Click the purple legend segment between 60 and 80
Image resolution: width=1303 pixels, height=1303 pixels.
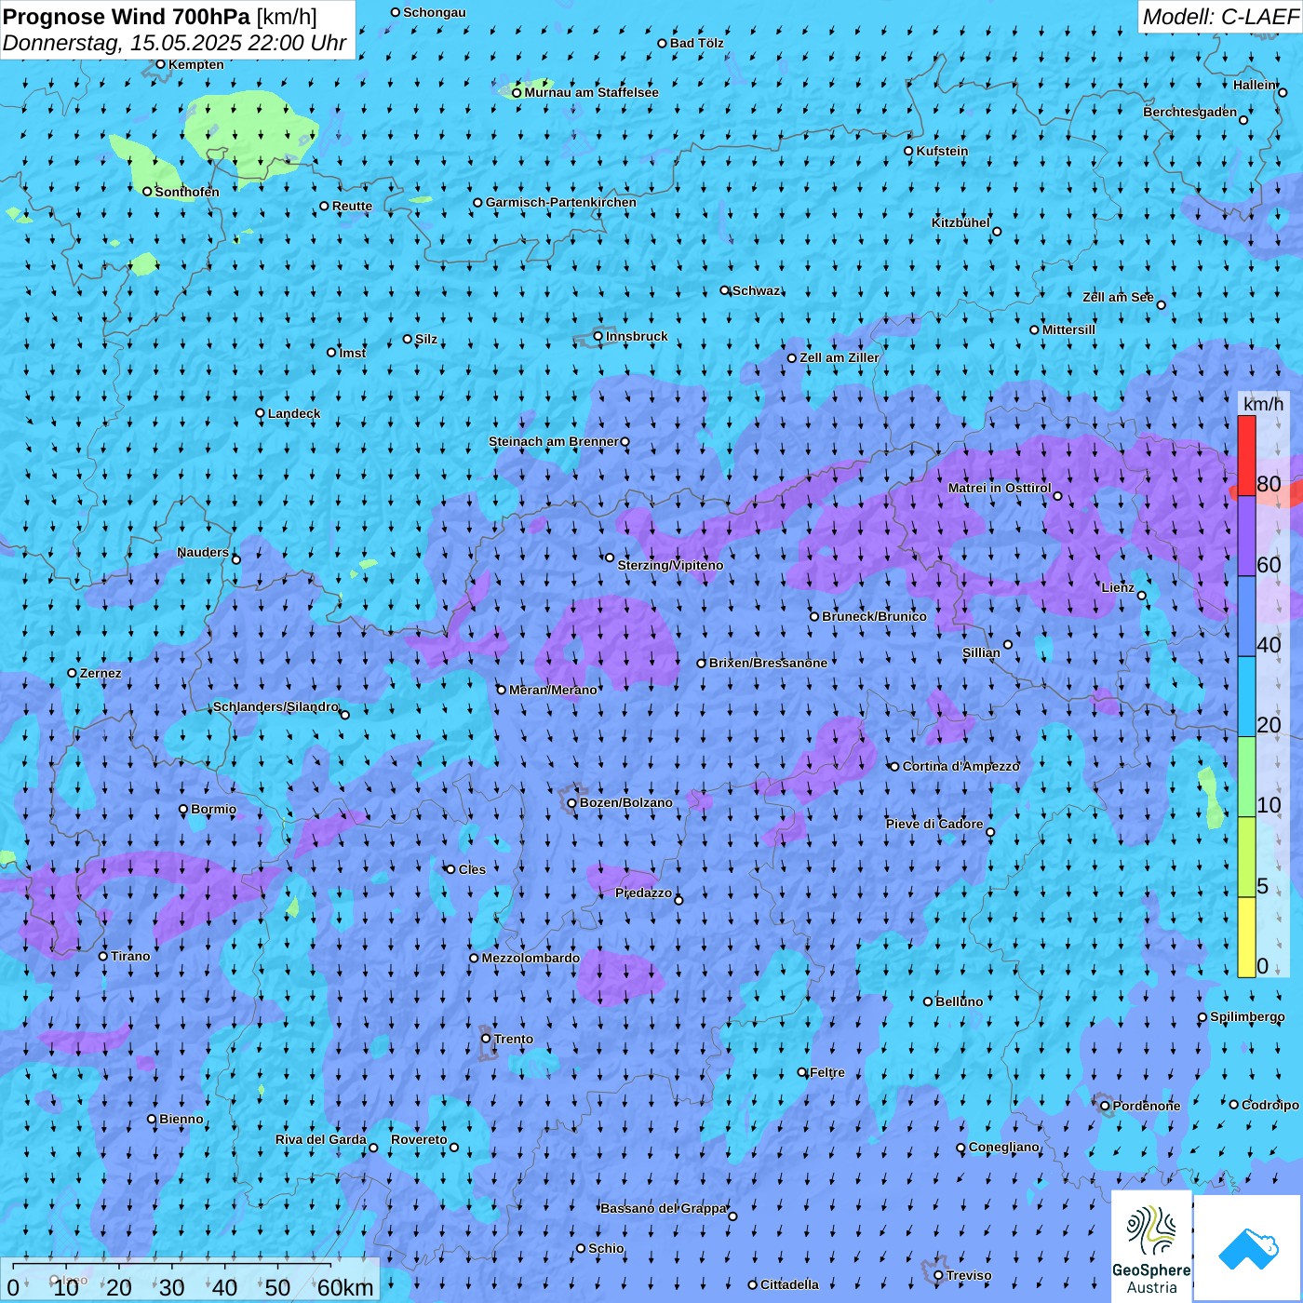1246,536
